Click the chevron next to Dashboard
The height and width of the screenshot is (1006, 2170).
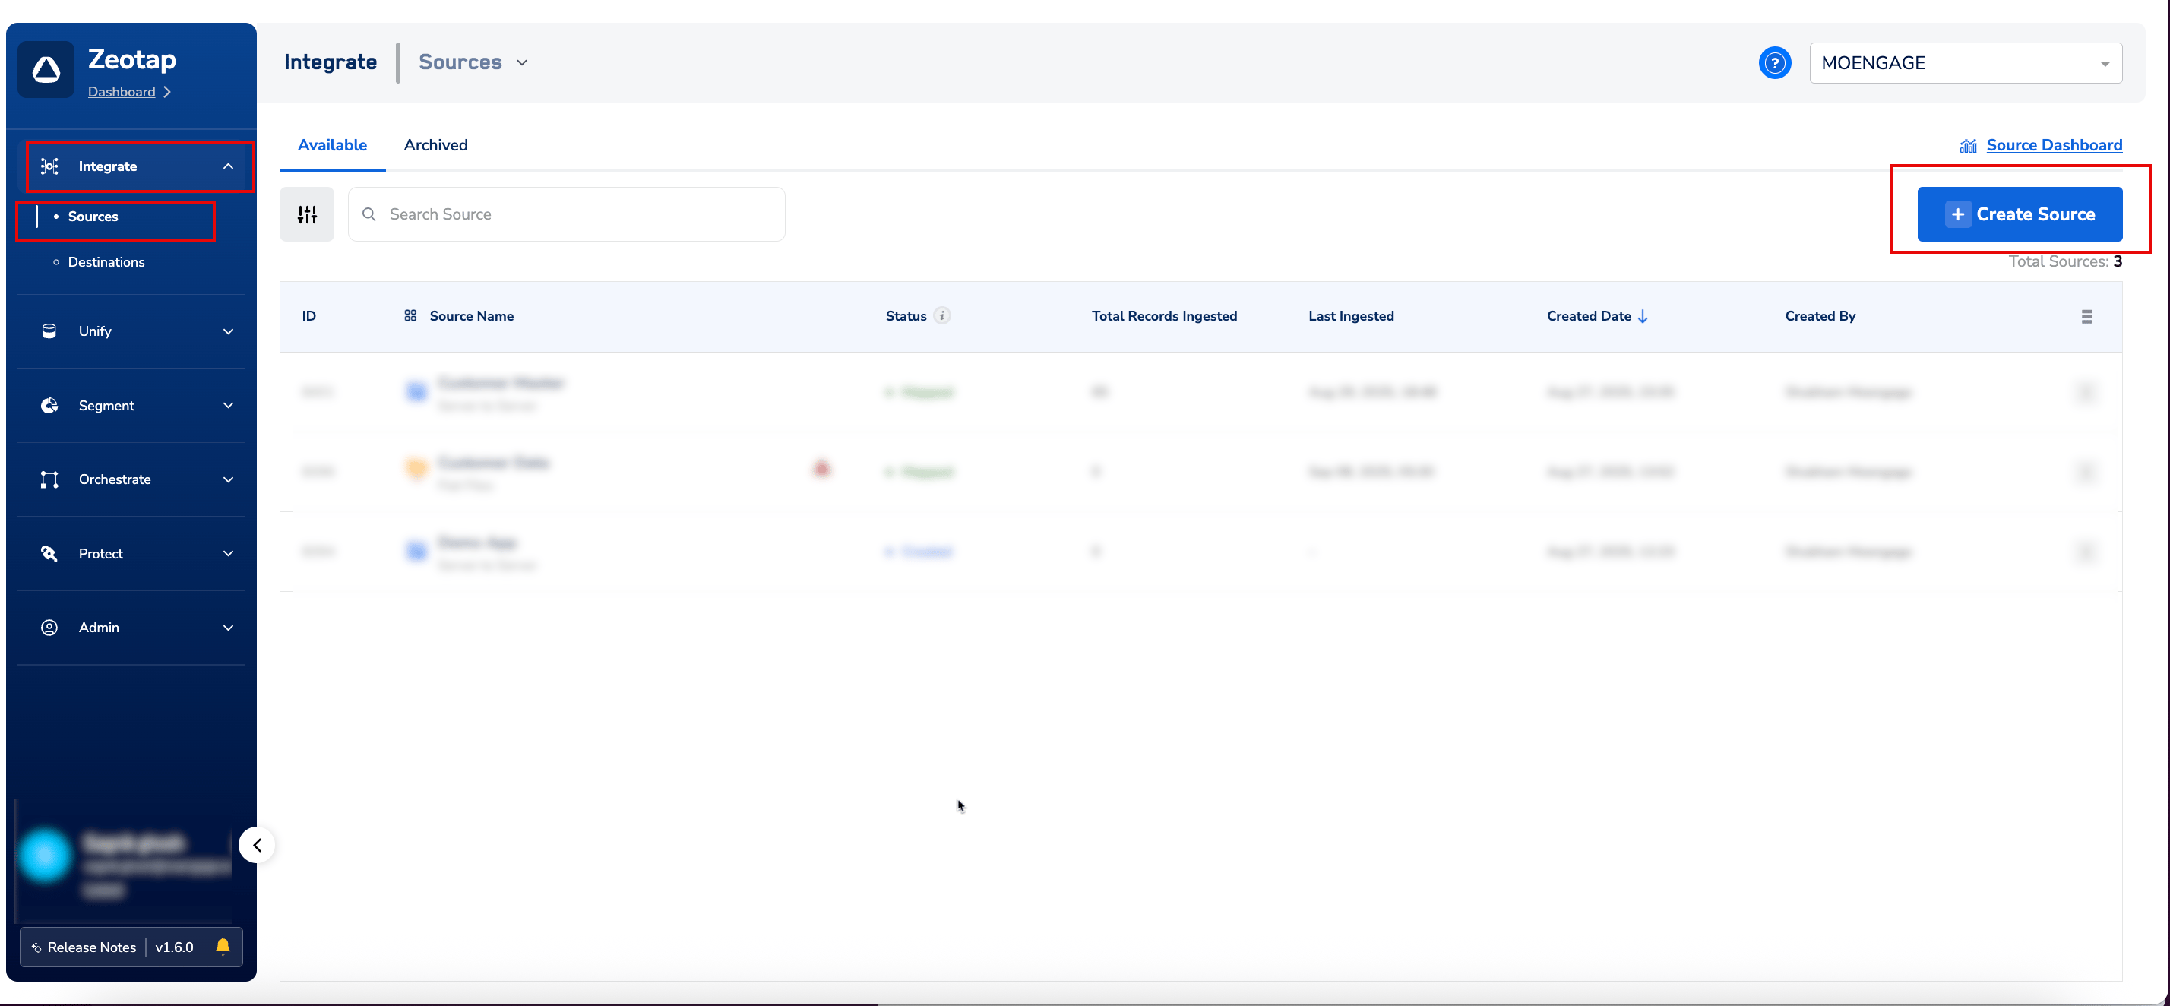coord(168,92)
